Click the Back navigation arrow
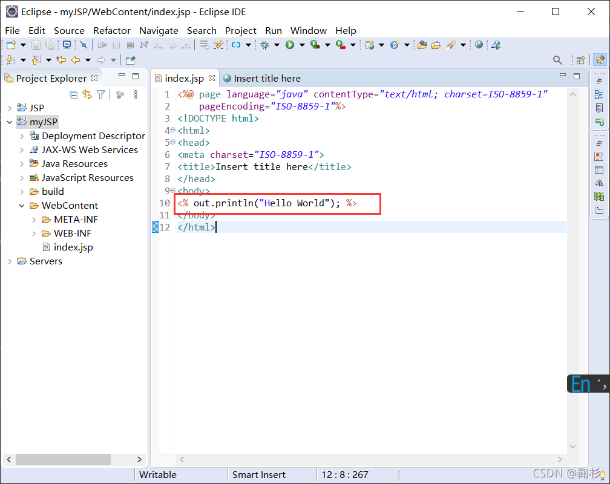Viewport: 610px width, 484px height. pos(76,60)
